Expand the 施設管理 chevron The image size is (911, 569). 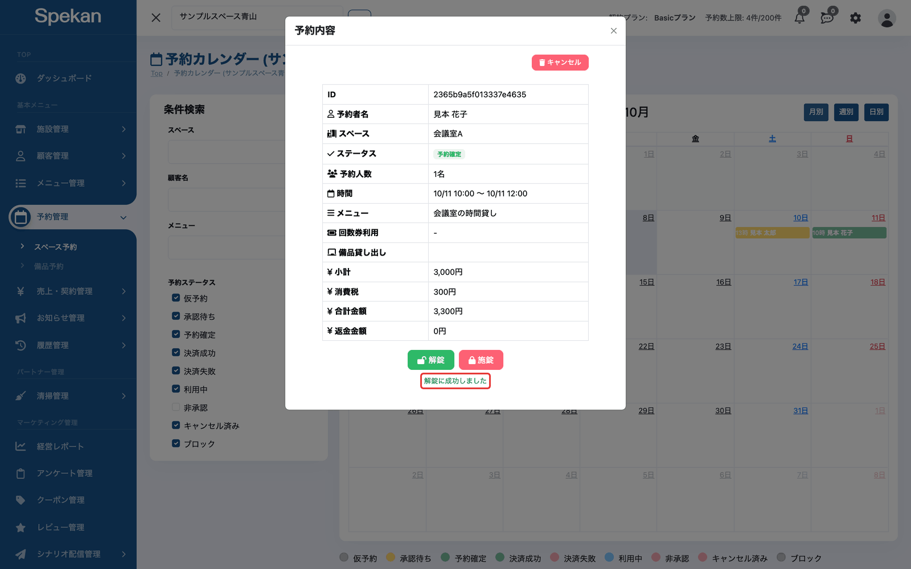[x=124, y=129]
